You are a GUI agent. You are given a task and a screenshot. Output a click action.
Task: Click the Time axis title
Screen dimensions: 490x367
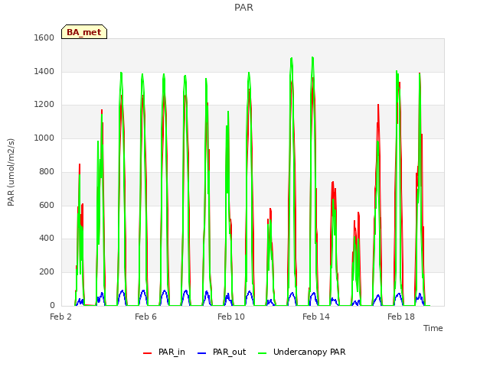click(x=433, y=328)
